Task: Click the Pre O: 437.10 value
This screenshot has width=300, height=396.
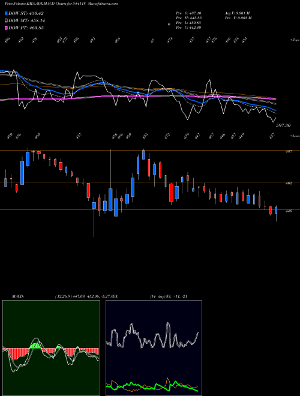Action: [188, 13]
